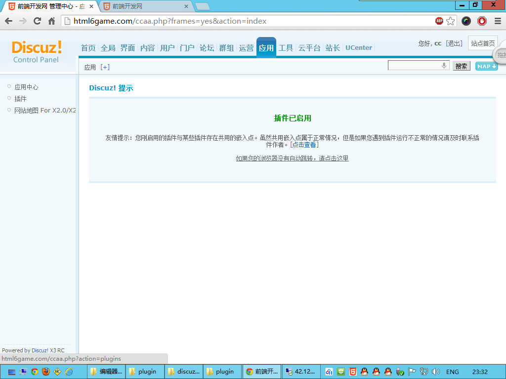This screenshot has height=379, width=506.
Task: Activate voice search microphone in search box
Action: tap(444, 66)
